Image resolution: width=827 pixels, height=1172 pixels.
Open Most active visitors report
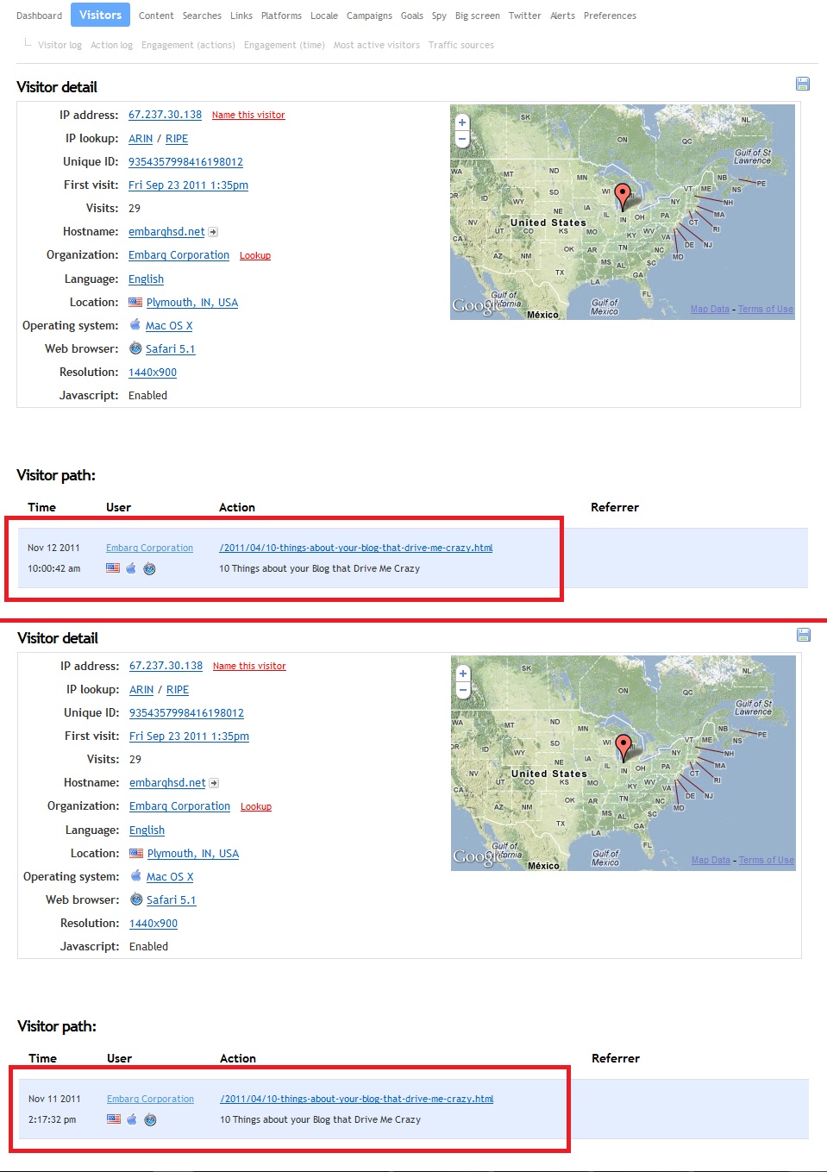tap(377, 45)
